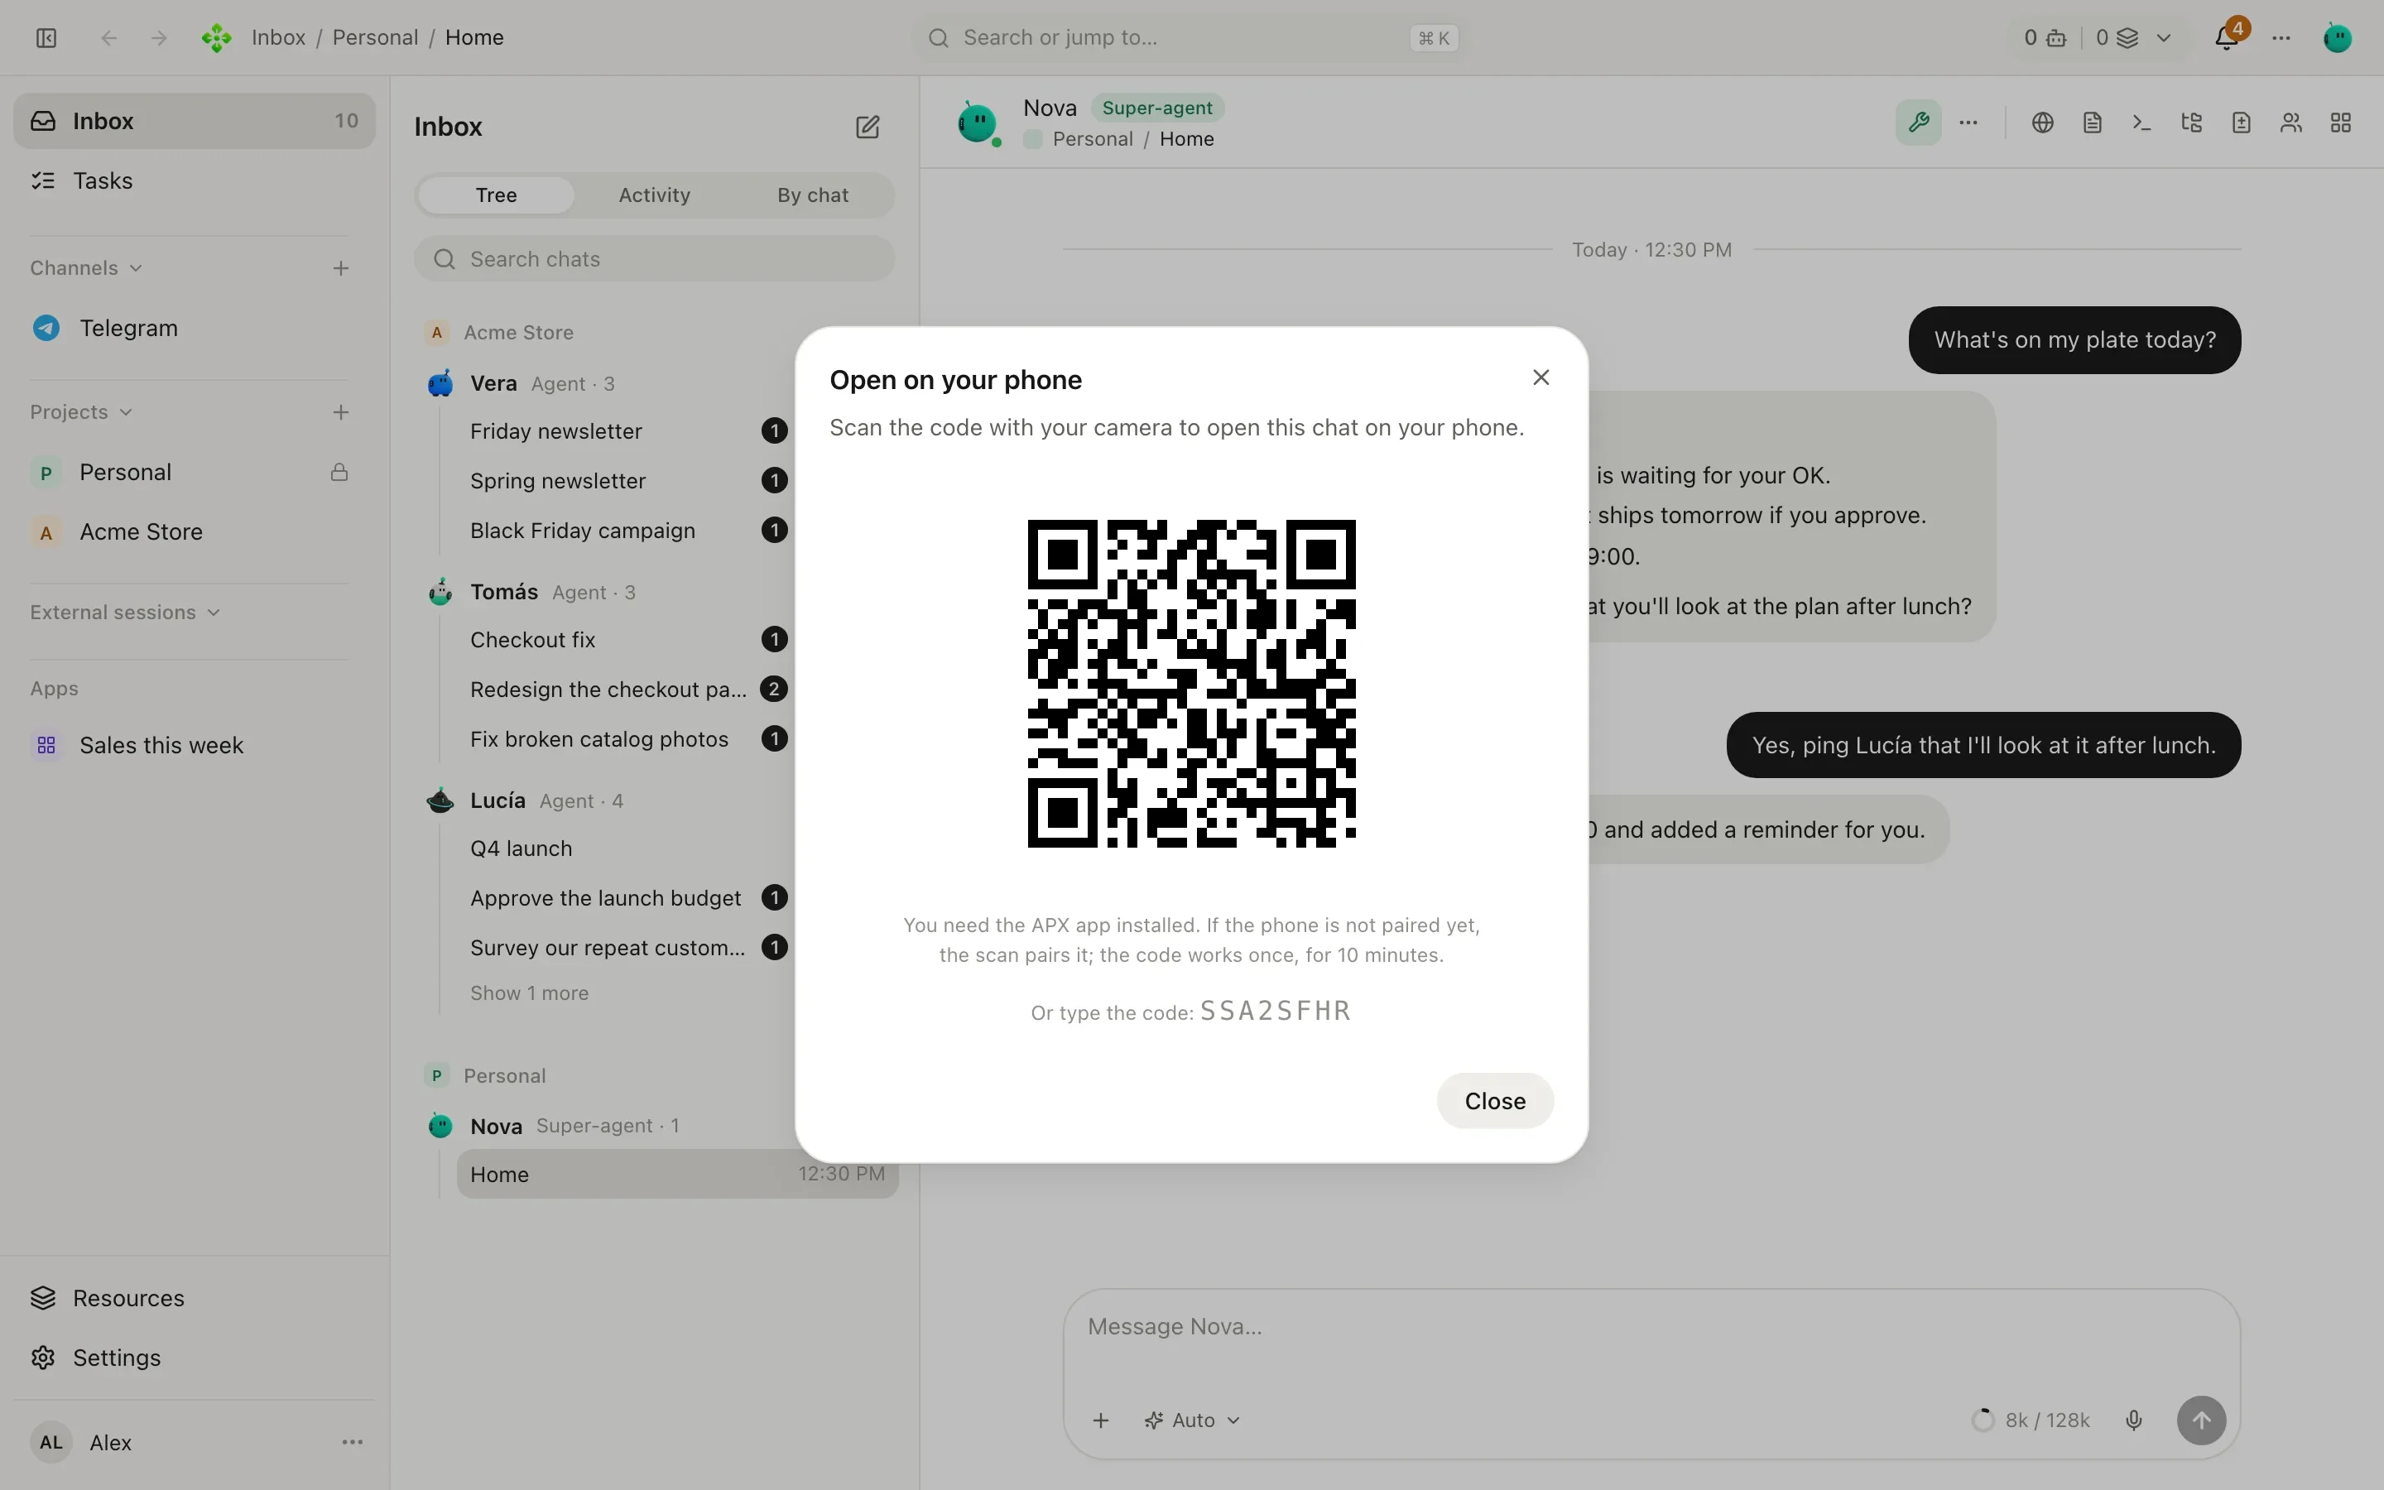The image size is (2384, 1490).
Task: Open the terminal prompt icon
Action: point(2141,123)
